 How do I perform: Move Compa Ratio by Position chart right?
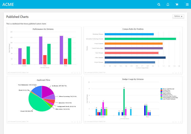point(181,73)
